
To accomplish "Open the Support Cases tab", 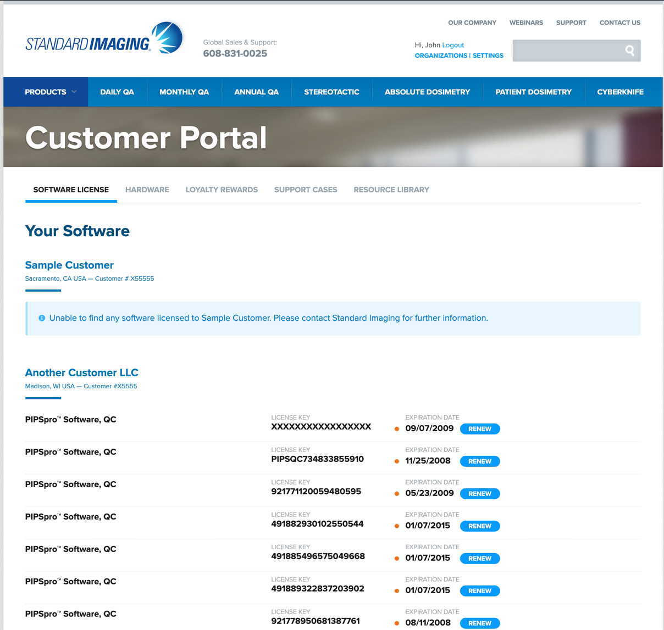I will point(306,190).
